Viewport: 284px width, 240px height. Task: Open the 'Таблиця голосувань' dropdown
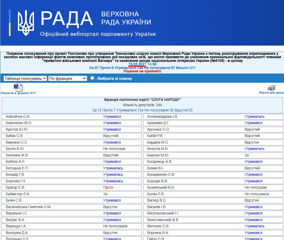[x=25, y=79]
